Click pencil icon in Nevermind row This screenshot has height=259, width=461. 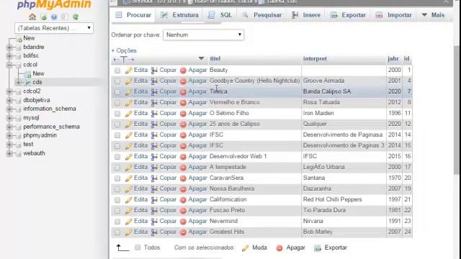pyautogui.click(x=128, y=222)
